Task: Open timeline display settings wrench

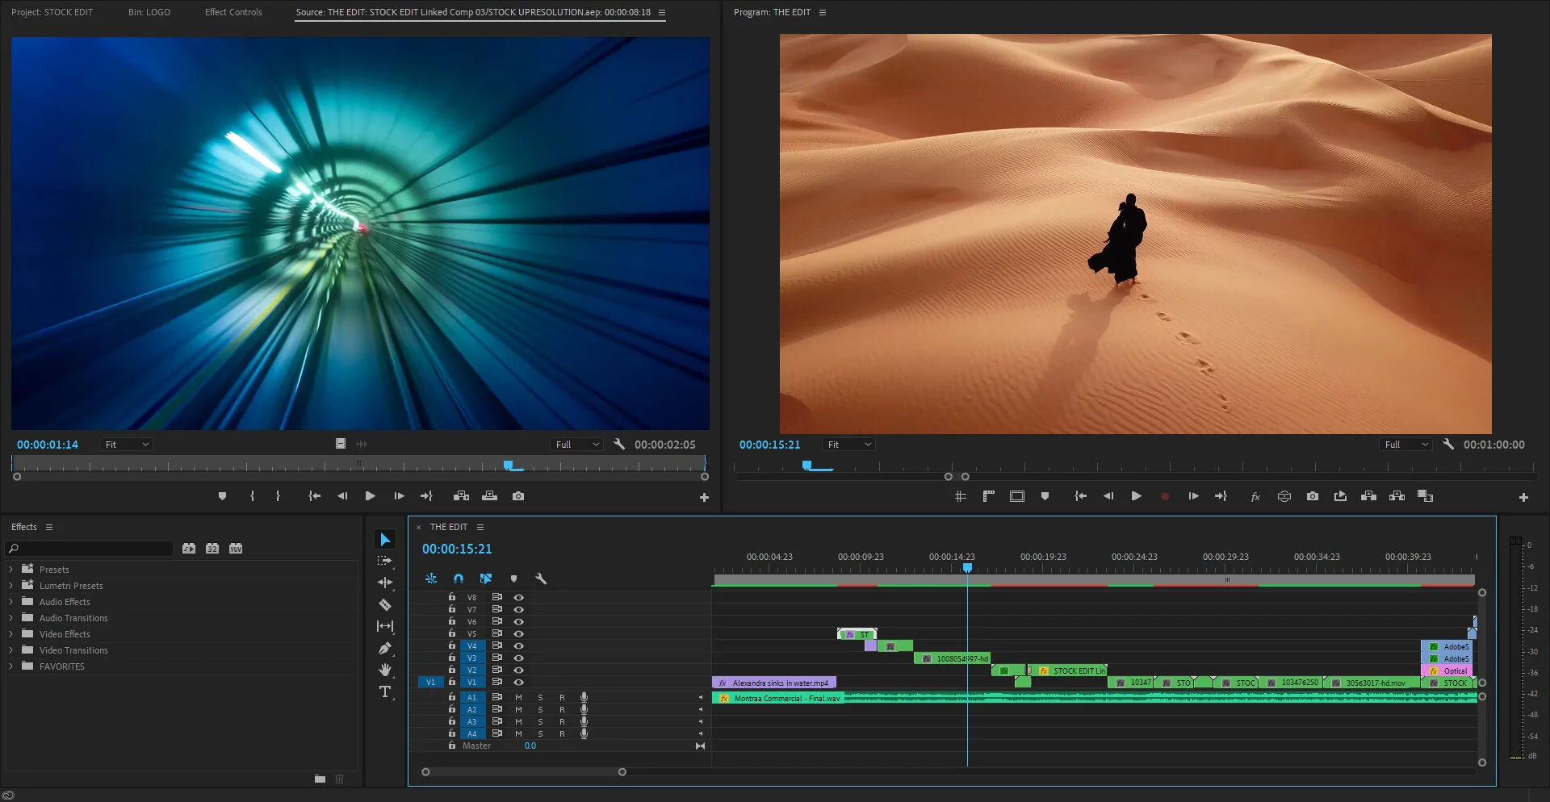Action: pyautogui.click(x=541, y=579)
